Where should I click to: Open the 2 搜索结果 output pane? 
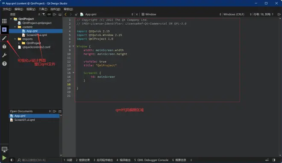83,160
